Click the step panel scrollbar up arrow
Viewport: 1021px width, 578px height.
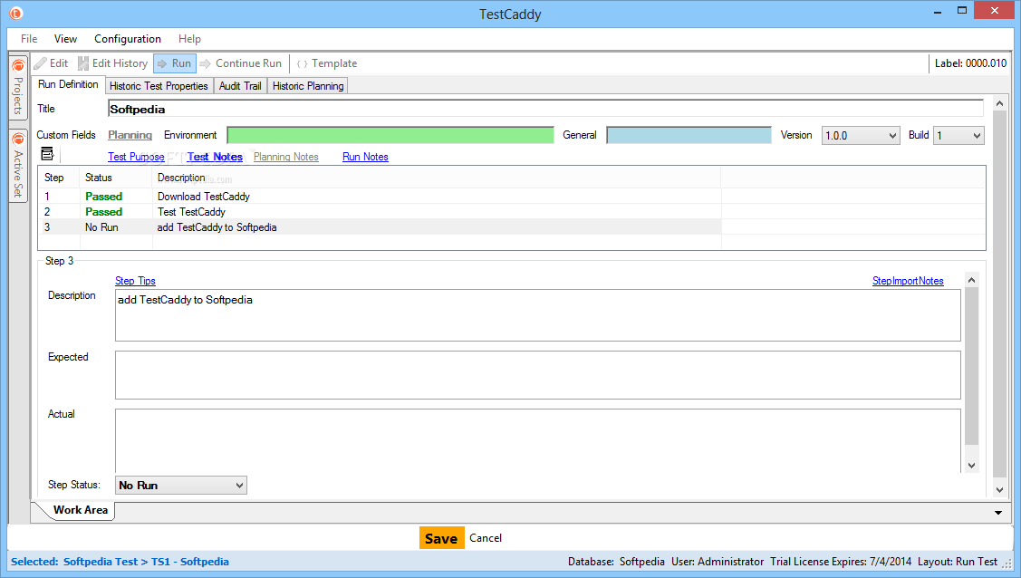point(971,281)
